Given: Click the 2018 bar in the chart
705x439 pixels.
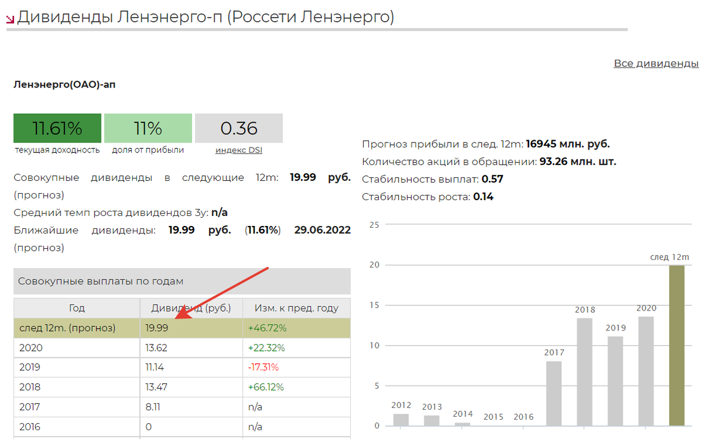Looking at the screenshot, I should point(585,372).
